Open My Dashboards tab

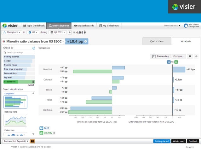[84, 26]
